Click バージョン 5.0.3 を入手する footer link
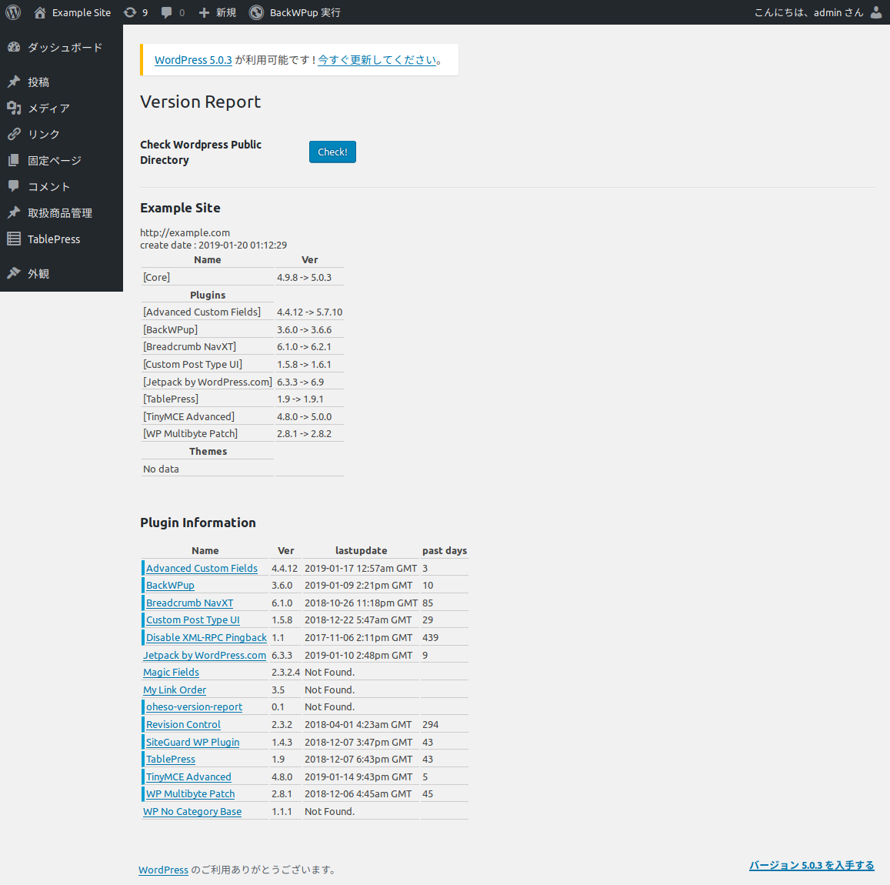Viewport: 890px width, 885px height. 812,865
